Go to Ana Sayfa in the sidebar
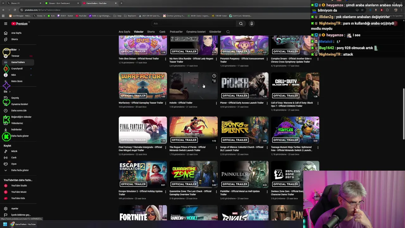This screenshot has height=228, width=405. [17, 33]
